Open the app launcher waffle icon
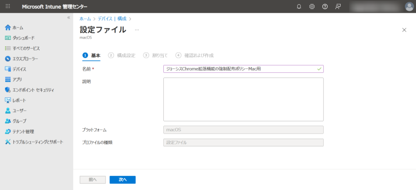The height and width of the screenshot is (190, 416). (8, 7)
